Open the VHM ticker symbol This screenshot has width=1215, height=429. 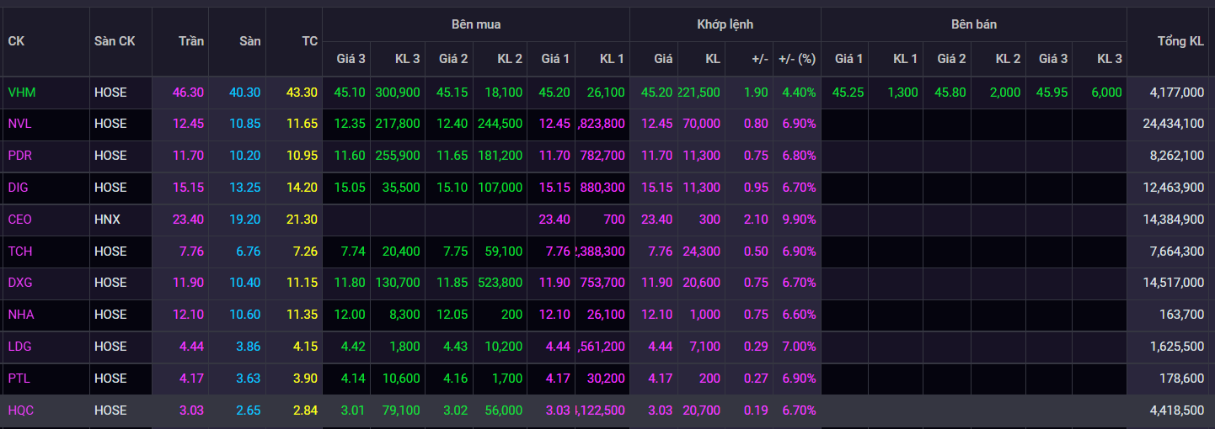pyautogui.click(x=22, y=93)
